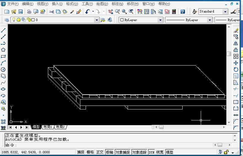Image resolution: width=243 pixels, height=156 pixels.
Task: Select the Zoom Realtime magnifier
Action: pyautogui.click(x=117, y=12)
